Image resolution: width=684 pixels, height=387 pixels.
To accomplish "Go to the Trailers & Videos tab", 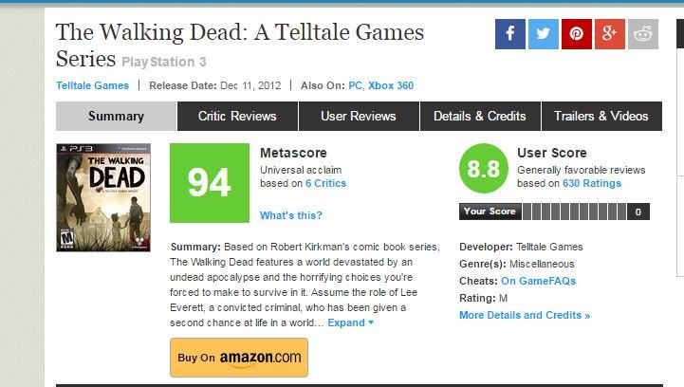I will tap(601, 117).
